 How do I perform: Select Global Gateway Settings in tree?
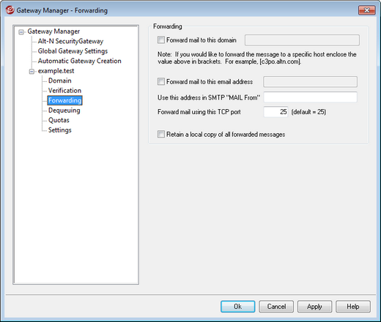(73, 51)
